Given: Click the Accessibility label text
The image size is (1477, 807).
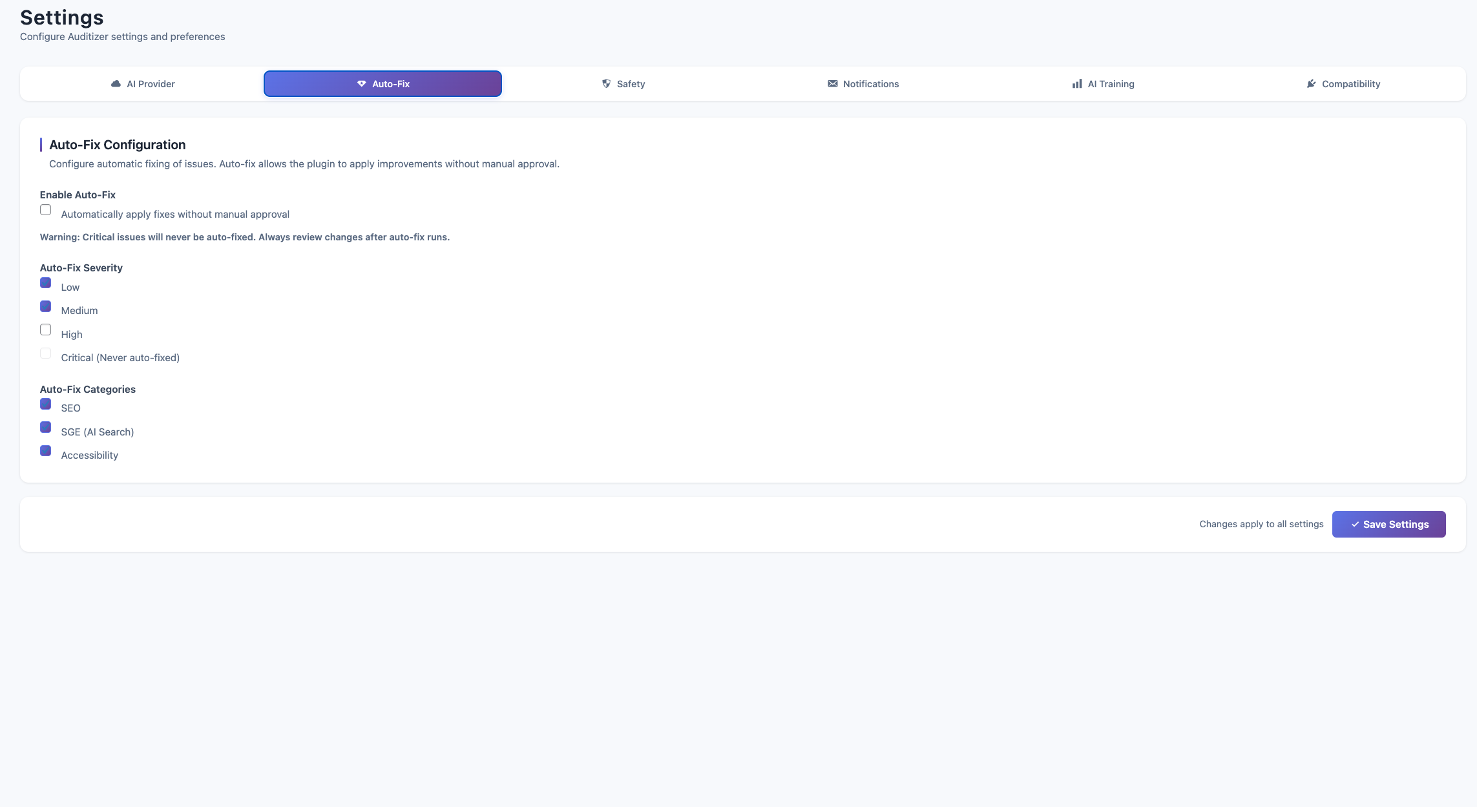Looking at the screenshot, I should 89,456.
